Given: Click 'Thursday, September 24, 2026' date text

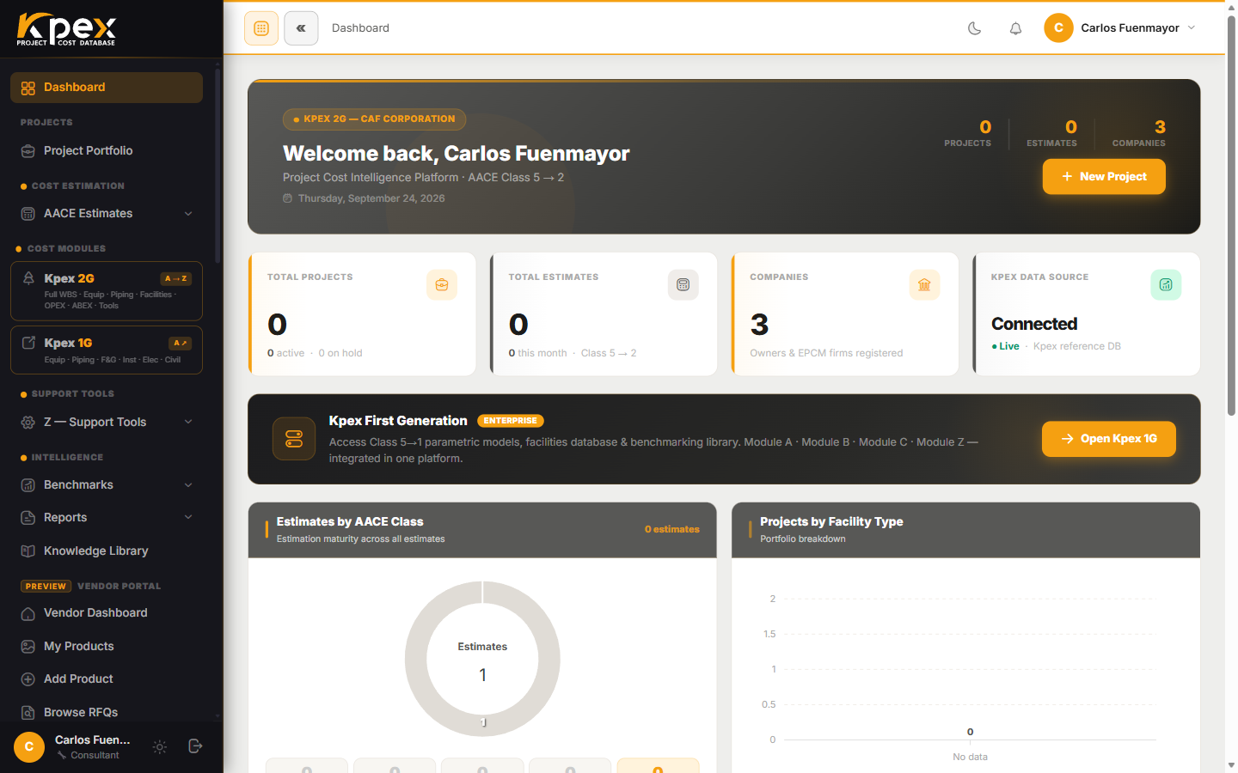Looking at the screenshot, I should (371, 198).
